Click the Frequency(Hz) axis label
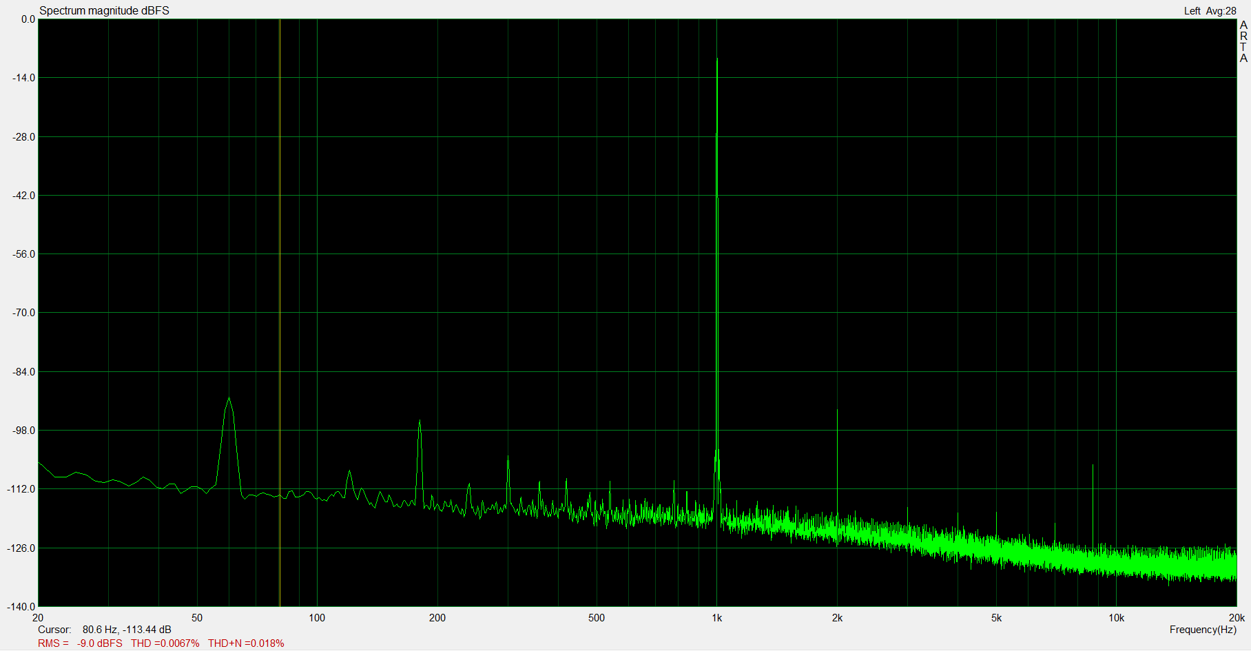 pyautogui.click(x=1203, y=630)
